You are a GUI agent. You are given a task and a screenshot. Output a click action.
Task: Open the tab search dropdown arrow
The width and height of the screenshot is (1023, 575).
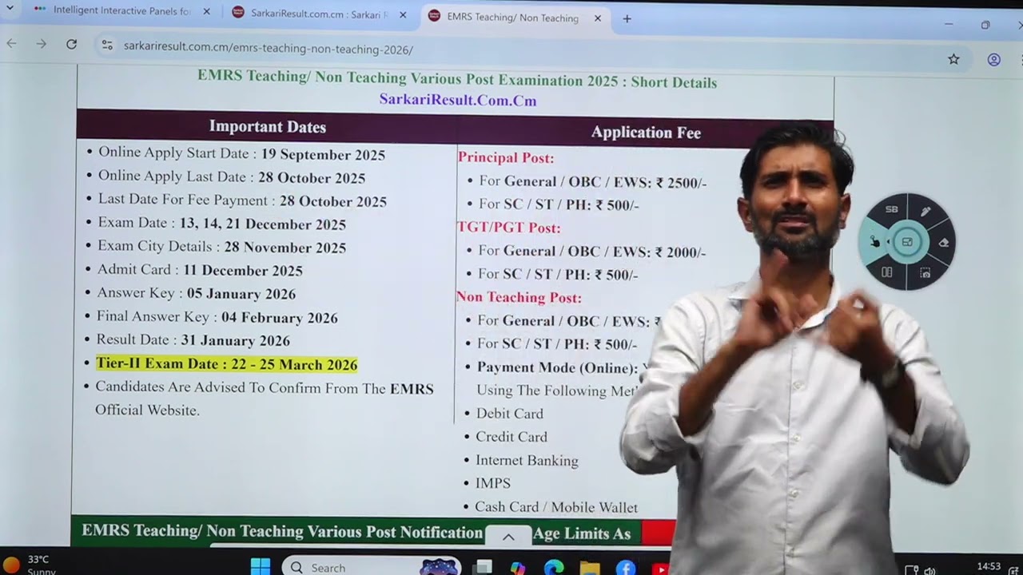pos(10,9)
